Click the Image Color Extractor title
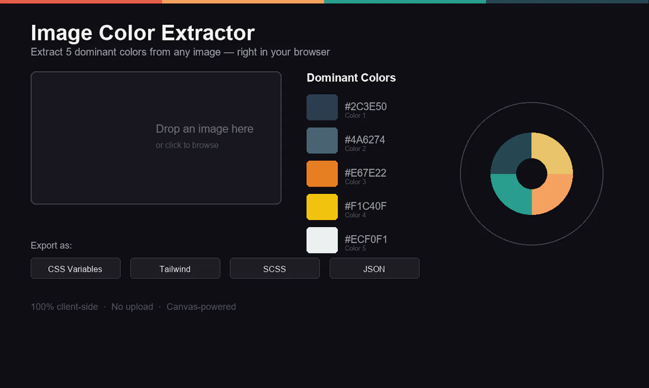649x388 pixels. click(x=143, y=33)
